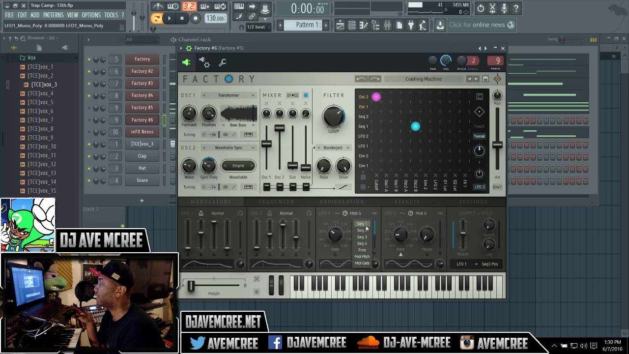Image resolution: width=629 pixels, height=354 pixels.
Task: Select next filter type after Bandreject
Action: tap(348, 147)
